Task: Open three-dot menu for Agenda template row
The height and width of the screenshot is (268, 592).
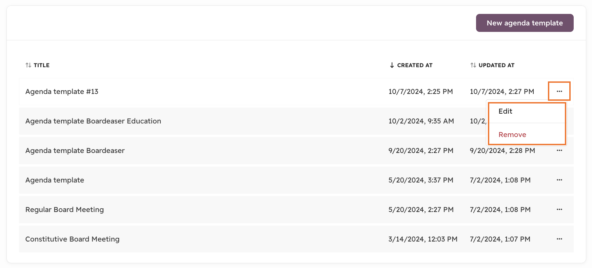Action: pos(559,180)
